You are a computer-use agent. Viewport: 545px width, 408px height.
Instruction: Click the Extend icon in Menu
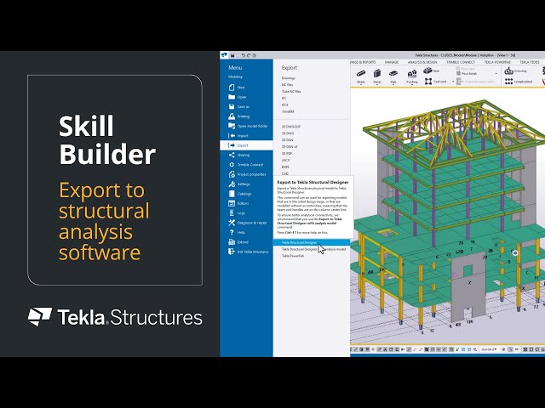tap(232, 242)
